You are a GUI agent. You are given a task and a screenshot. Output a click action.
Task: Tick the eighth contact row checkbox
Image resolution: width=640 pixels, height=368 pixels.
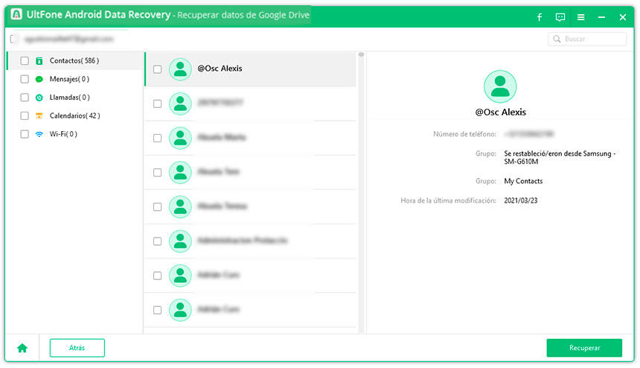pos(157,310)
